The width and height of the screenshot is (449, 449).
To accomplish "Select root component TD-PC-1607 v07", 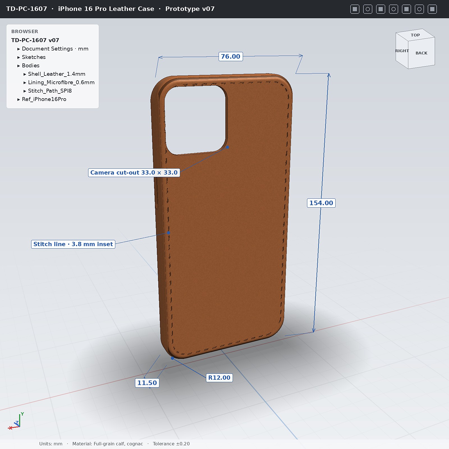I will pyautogui.click(x=35, y=40).
